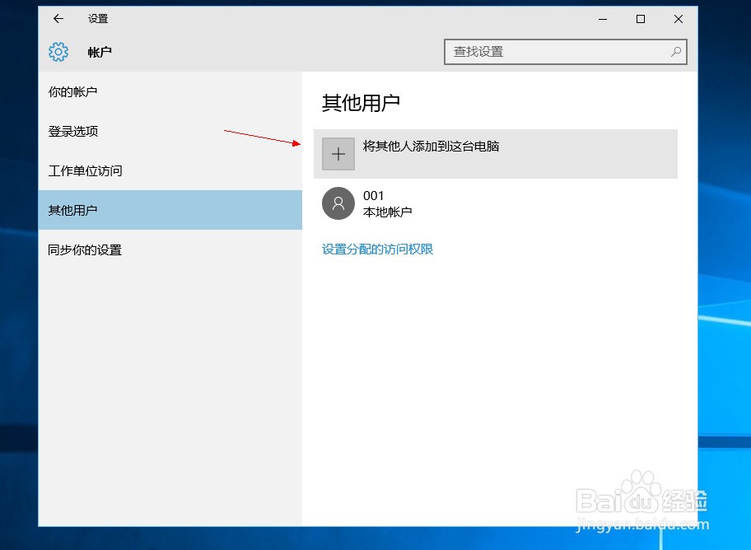The image size is (751, 550).
Task: Open the 登录选项 section
Action: pos(170,131)
